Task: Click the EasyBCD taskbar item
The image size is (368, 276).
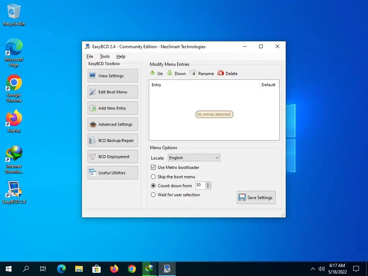Action: coord(167,269)
